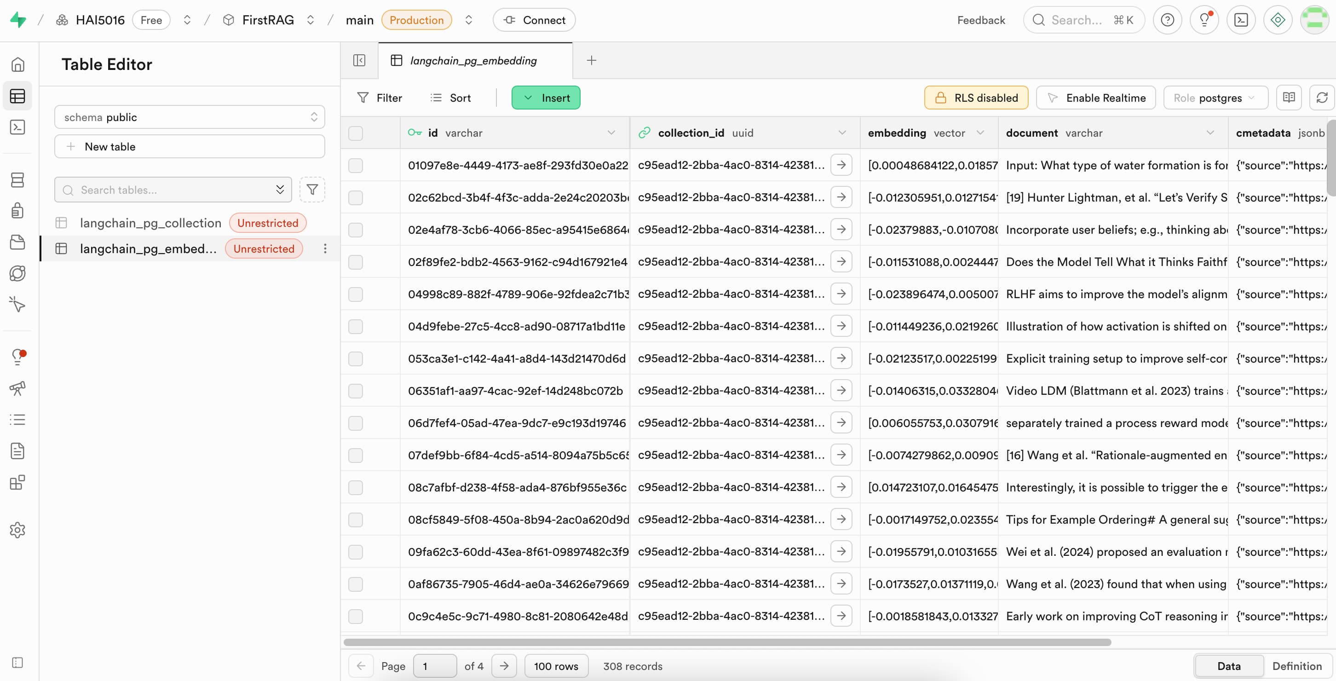Click the green Insert button
The image size is (1336, 681).
tap(546, 98)
